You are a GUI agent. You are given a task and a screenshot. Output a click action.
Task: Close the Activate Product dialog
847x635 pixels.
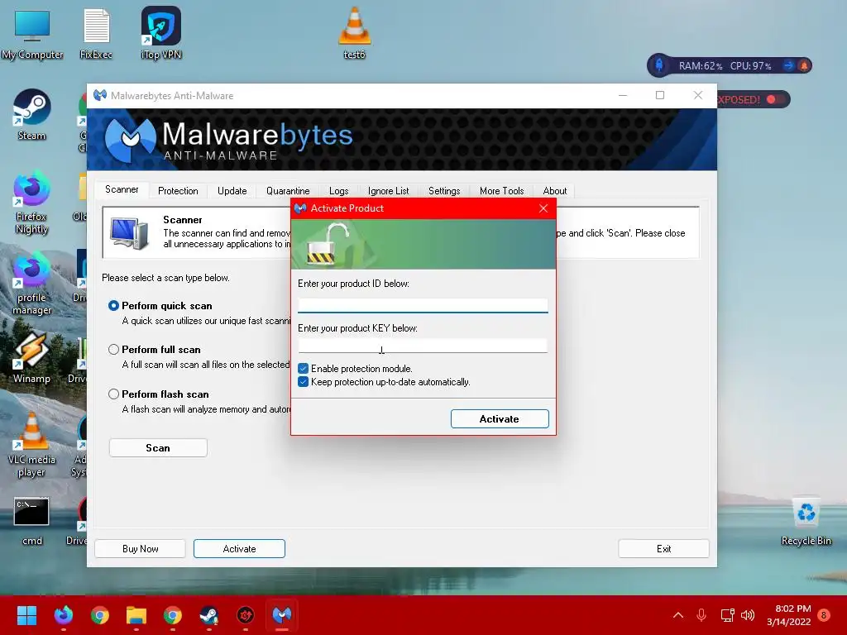(543, 208)
